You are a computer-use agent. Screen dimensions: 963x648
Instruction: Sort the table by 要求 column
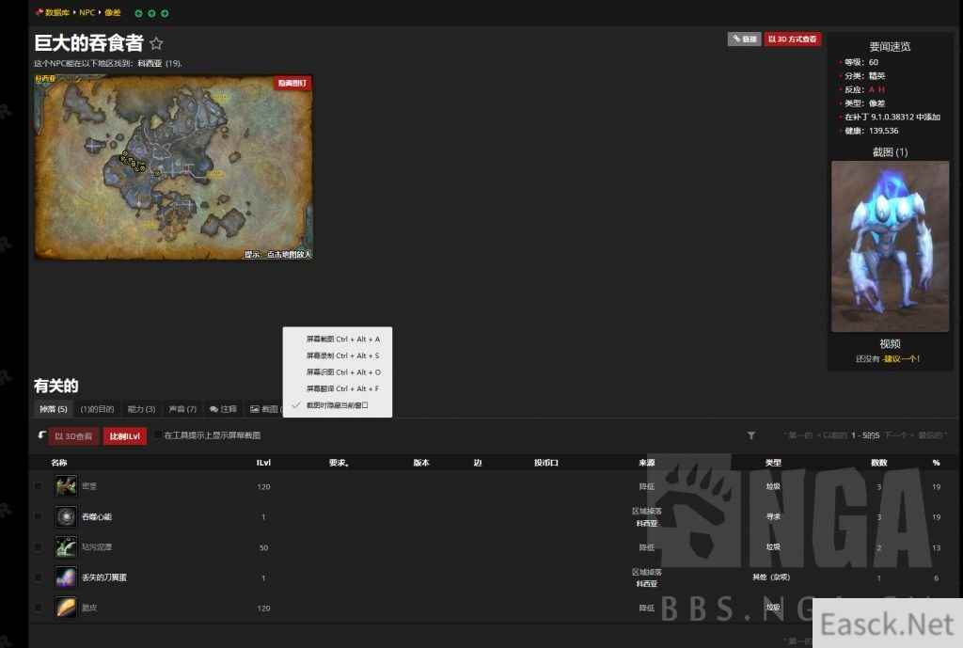click(x=339, y=463)
